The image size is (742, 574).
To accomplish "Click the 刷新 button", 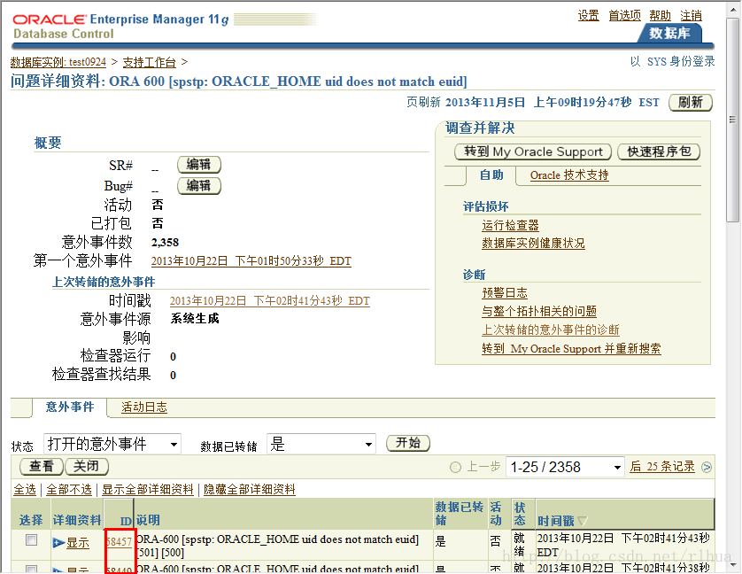I will coord(691,102).
